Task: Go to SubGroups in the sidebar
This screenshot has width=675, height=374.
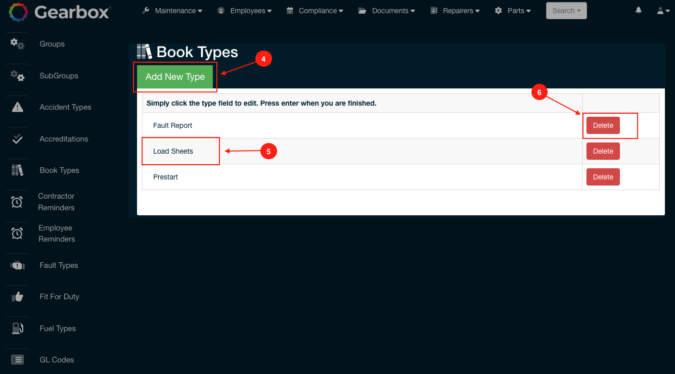Action: pos(59,76)
